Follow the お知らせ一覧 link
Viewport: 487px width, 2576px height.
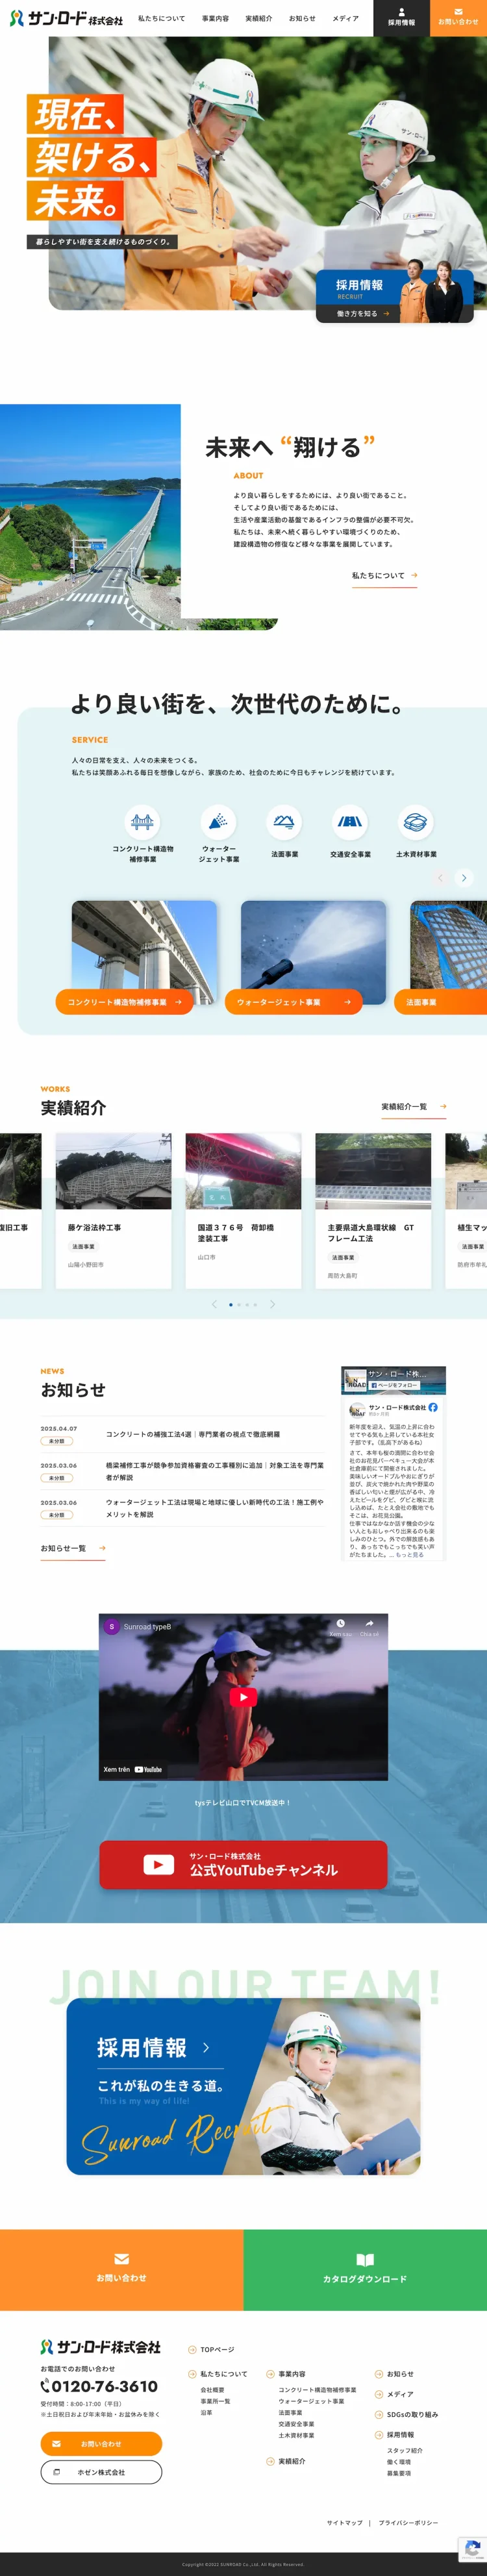pyautogui.click(x=73, y=1549)
